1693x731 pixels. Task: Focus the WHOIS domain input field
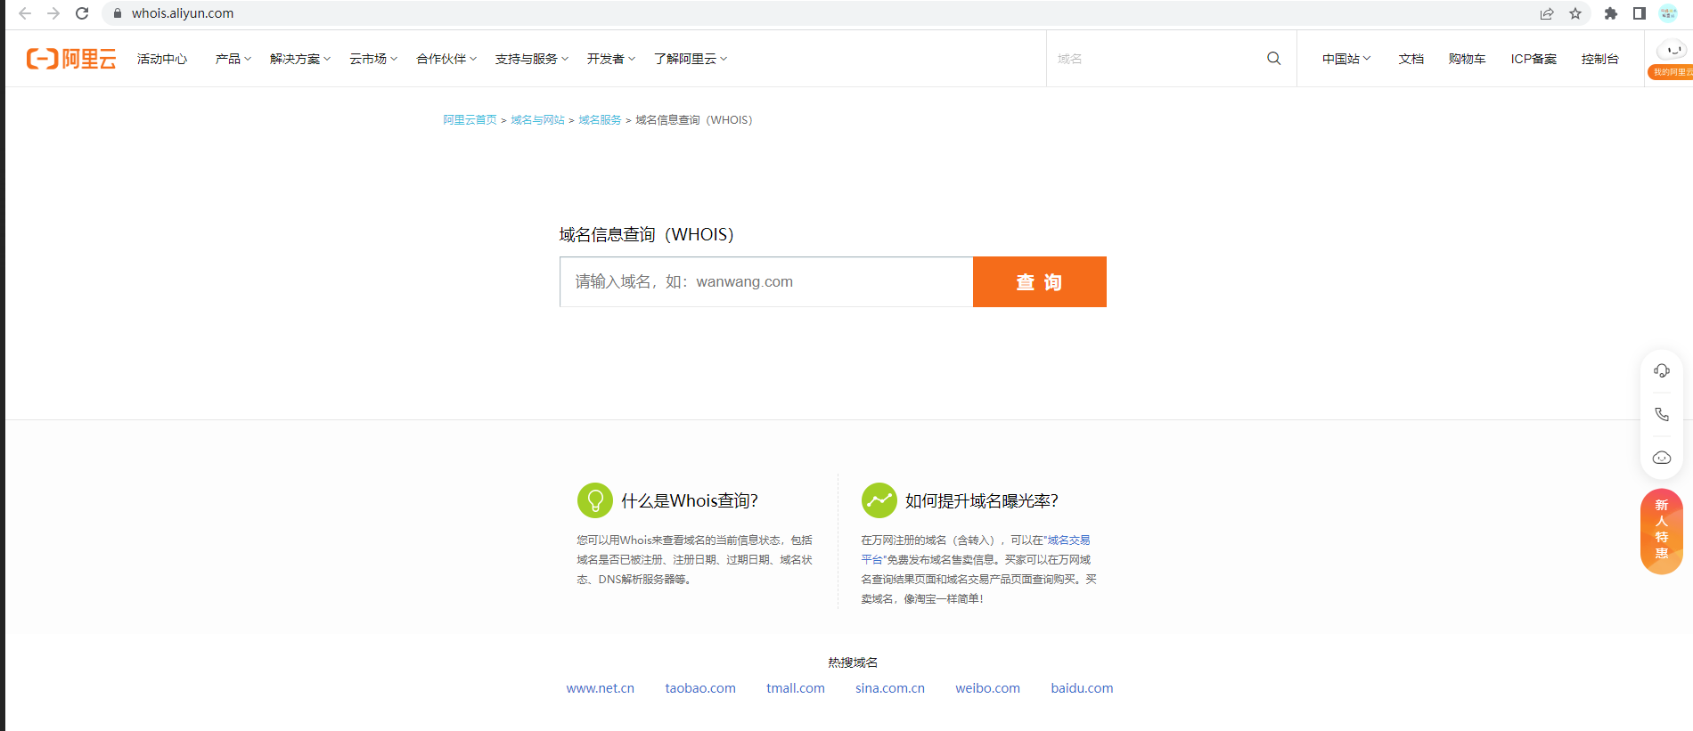tap(766, 281)
